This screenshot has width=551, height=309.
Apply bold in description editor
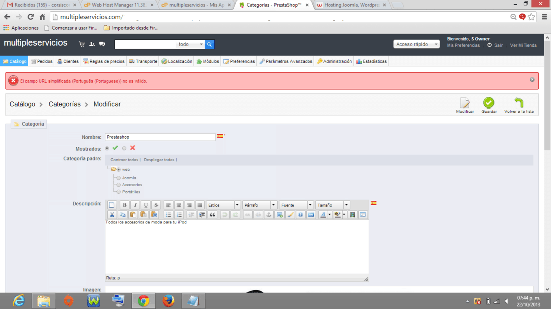coord(124,205)
